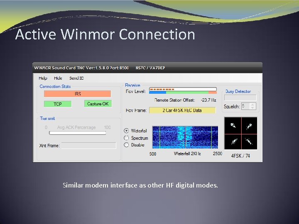Click the 4FSK constellation plot
This screenshot has width=299, height=224.
[x=240, y=133]
